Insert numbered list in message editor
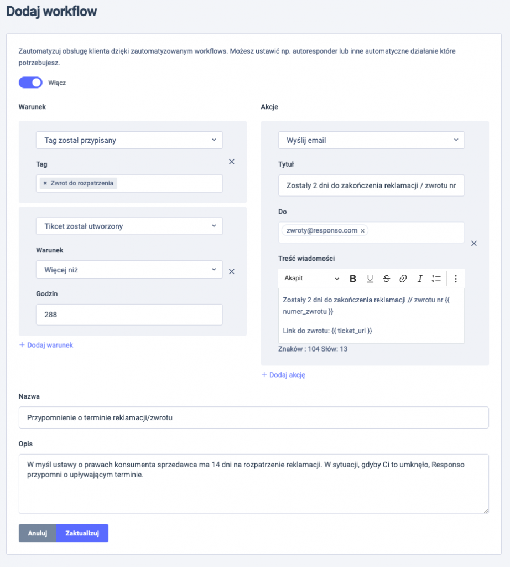The height and width of the screenshot is (567, 510). [x=436, y=279]
